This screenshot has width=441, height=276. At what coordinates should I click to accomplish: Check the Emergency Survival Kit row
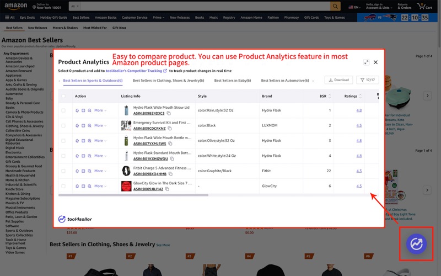tap(63, 126)
